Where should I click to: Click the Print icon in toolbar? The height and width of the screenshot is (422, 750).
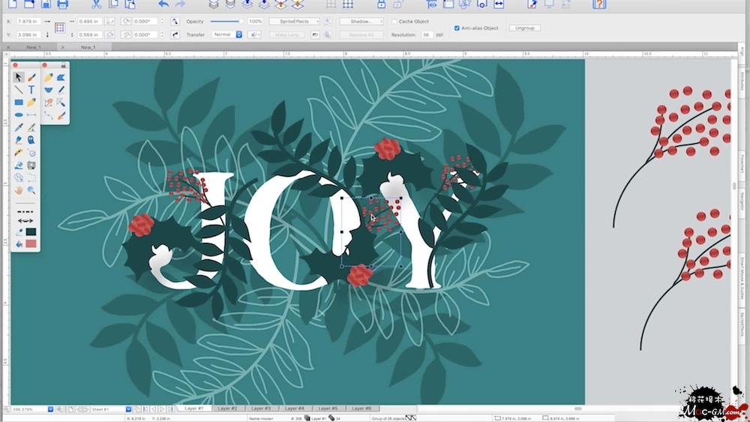[x=63, y=4]
